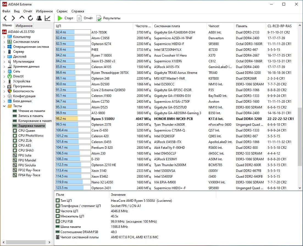Open the Сервис menu

click(62, 11)
